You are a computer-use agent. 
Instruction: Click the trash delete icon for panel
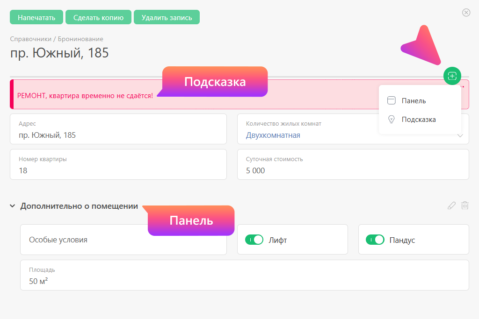tap(465, 206)
